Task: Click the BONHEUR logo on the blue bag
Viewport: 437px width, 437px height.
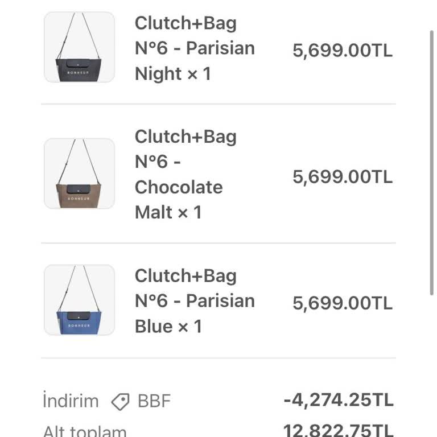Action: coord(79,325)
